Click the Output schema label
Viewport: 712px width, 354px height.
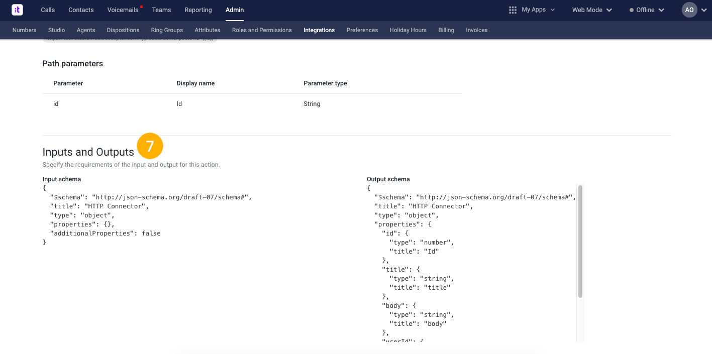click(x=388, y=179)
